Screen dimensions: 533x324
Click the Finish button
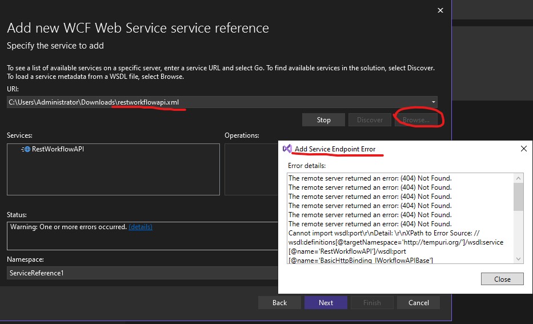[x=372, y=302]
